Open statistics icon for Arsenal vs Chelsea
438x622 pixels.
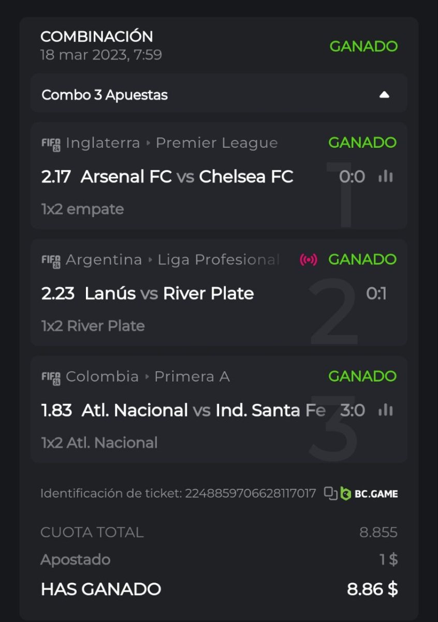pos(385,177)
